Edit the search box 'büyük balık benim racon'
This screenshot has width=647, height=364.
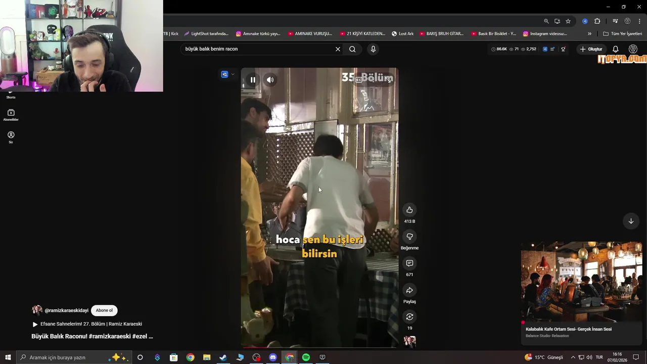pos(257,49)
